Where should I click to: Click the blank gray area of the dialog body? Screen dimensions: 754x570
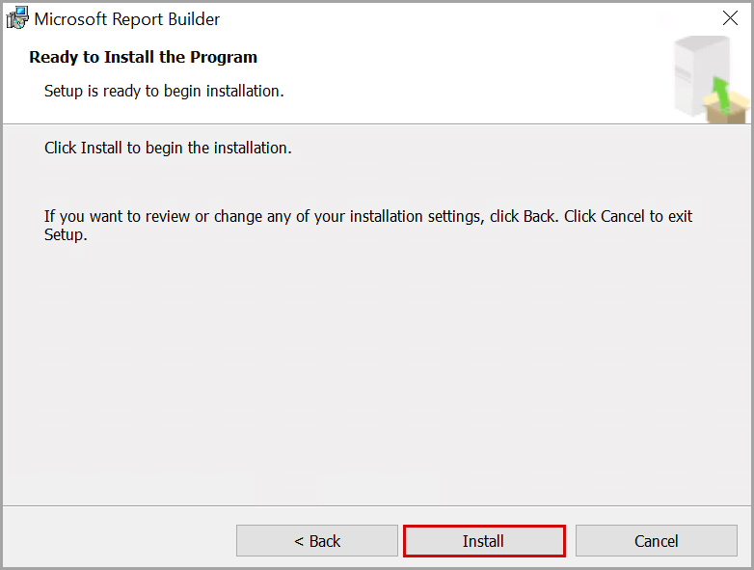click(x=376, y=366)
